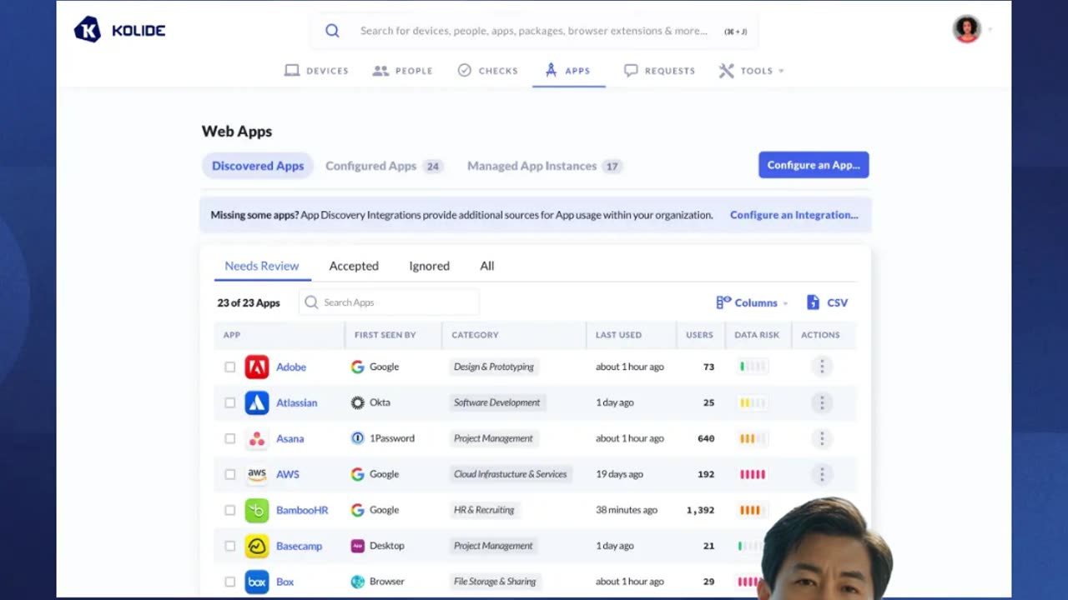The image size is (1068, 600).
Task: Click the Google icon in BambooHR row
Action: tap(357, 510)
